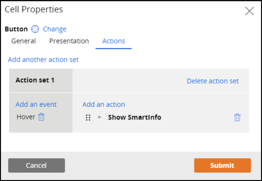Click Add an event link
Image resolution: width=262 pixels, height=181 pixels.
pyautogui.click(x=36, y=104)
